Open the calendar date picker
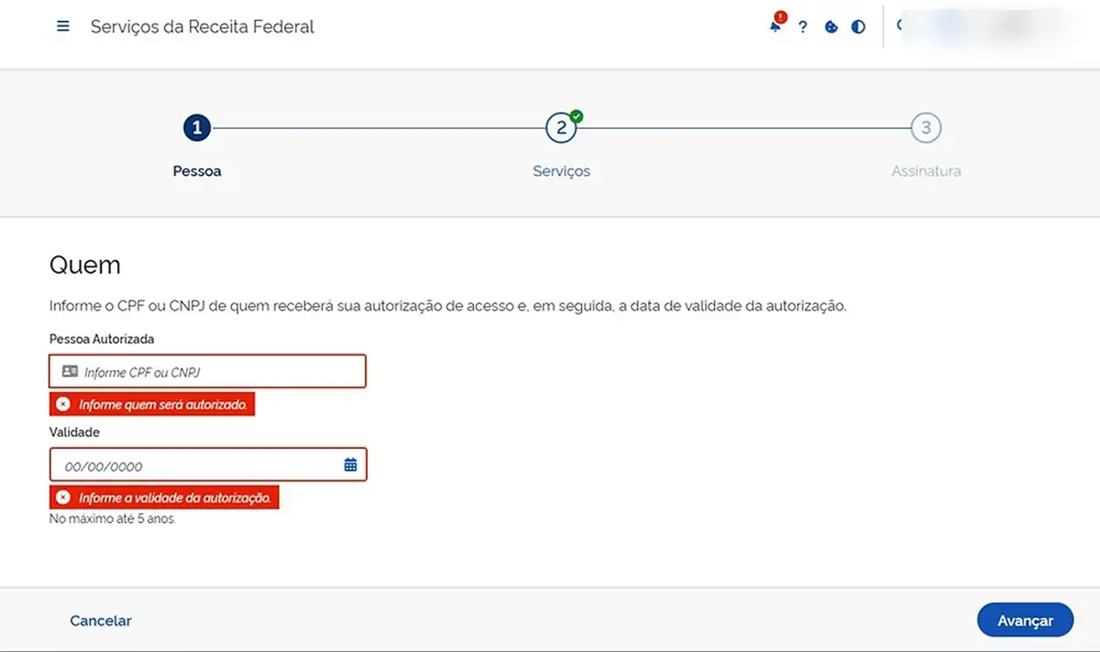 [x=350, y=465]
